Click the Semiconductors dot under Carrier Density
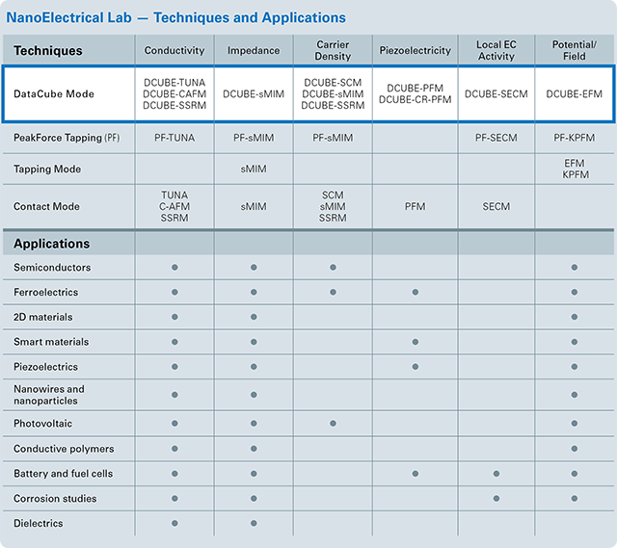The image size is (617, 548). tap(333, 267)
